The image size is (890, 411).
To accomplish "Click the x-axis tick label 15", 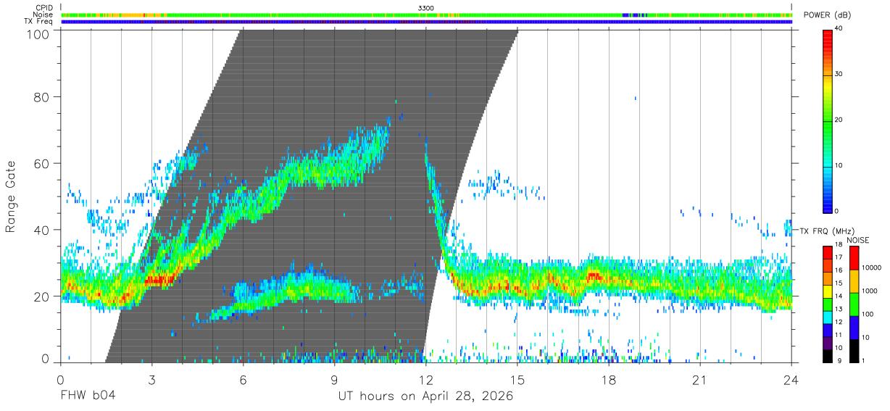I will tap(517, 380).
